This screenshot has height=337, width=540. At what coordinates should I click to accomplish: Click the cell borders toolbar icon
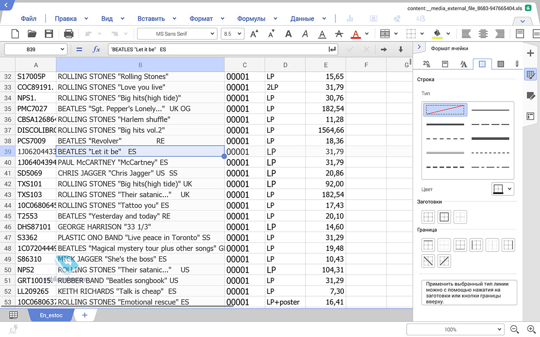(411, 34)
